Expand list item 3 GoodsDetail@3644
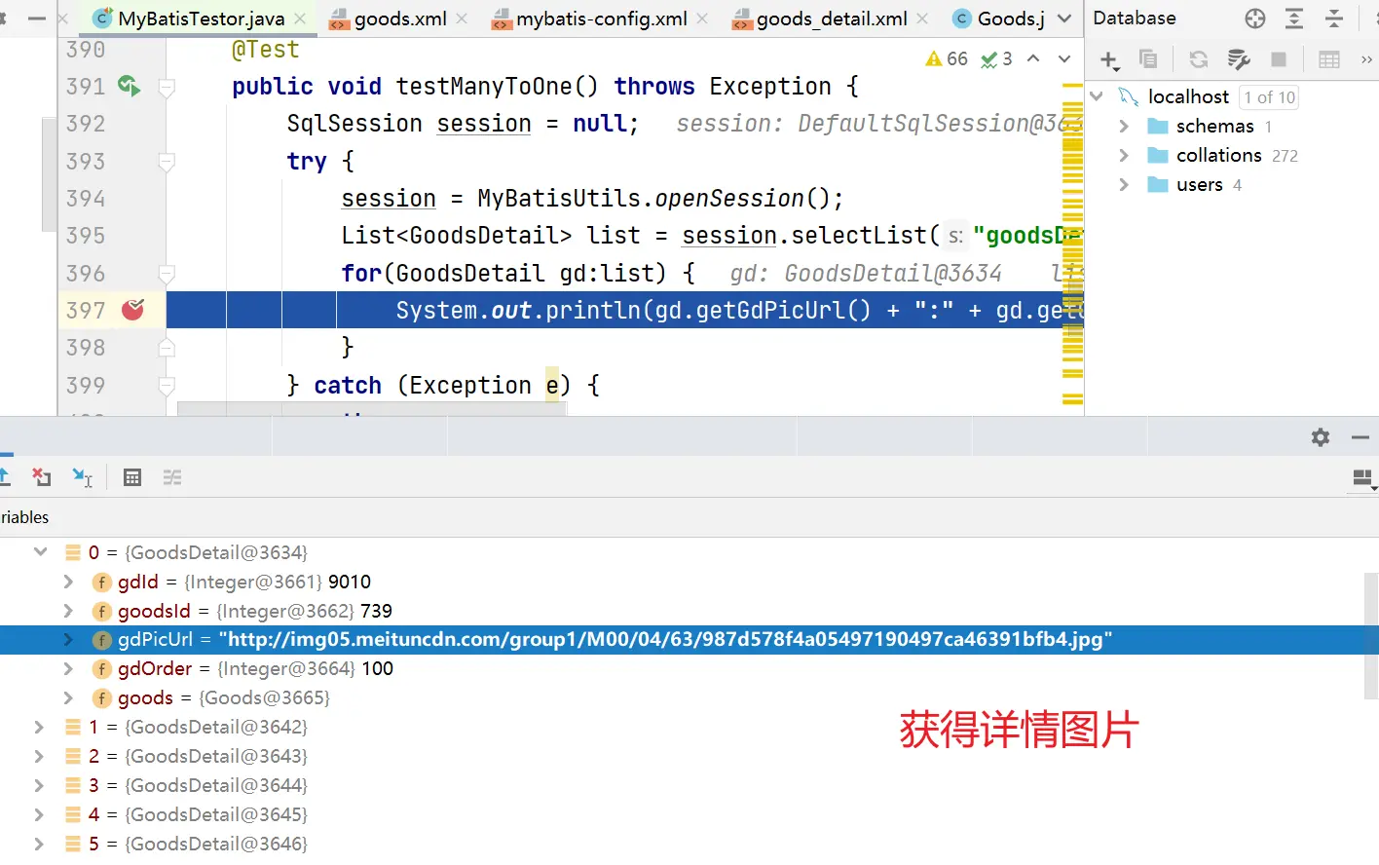 pos(39,785)
